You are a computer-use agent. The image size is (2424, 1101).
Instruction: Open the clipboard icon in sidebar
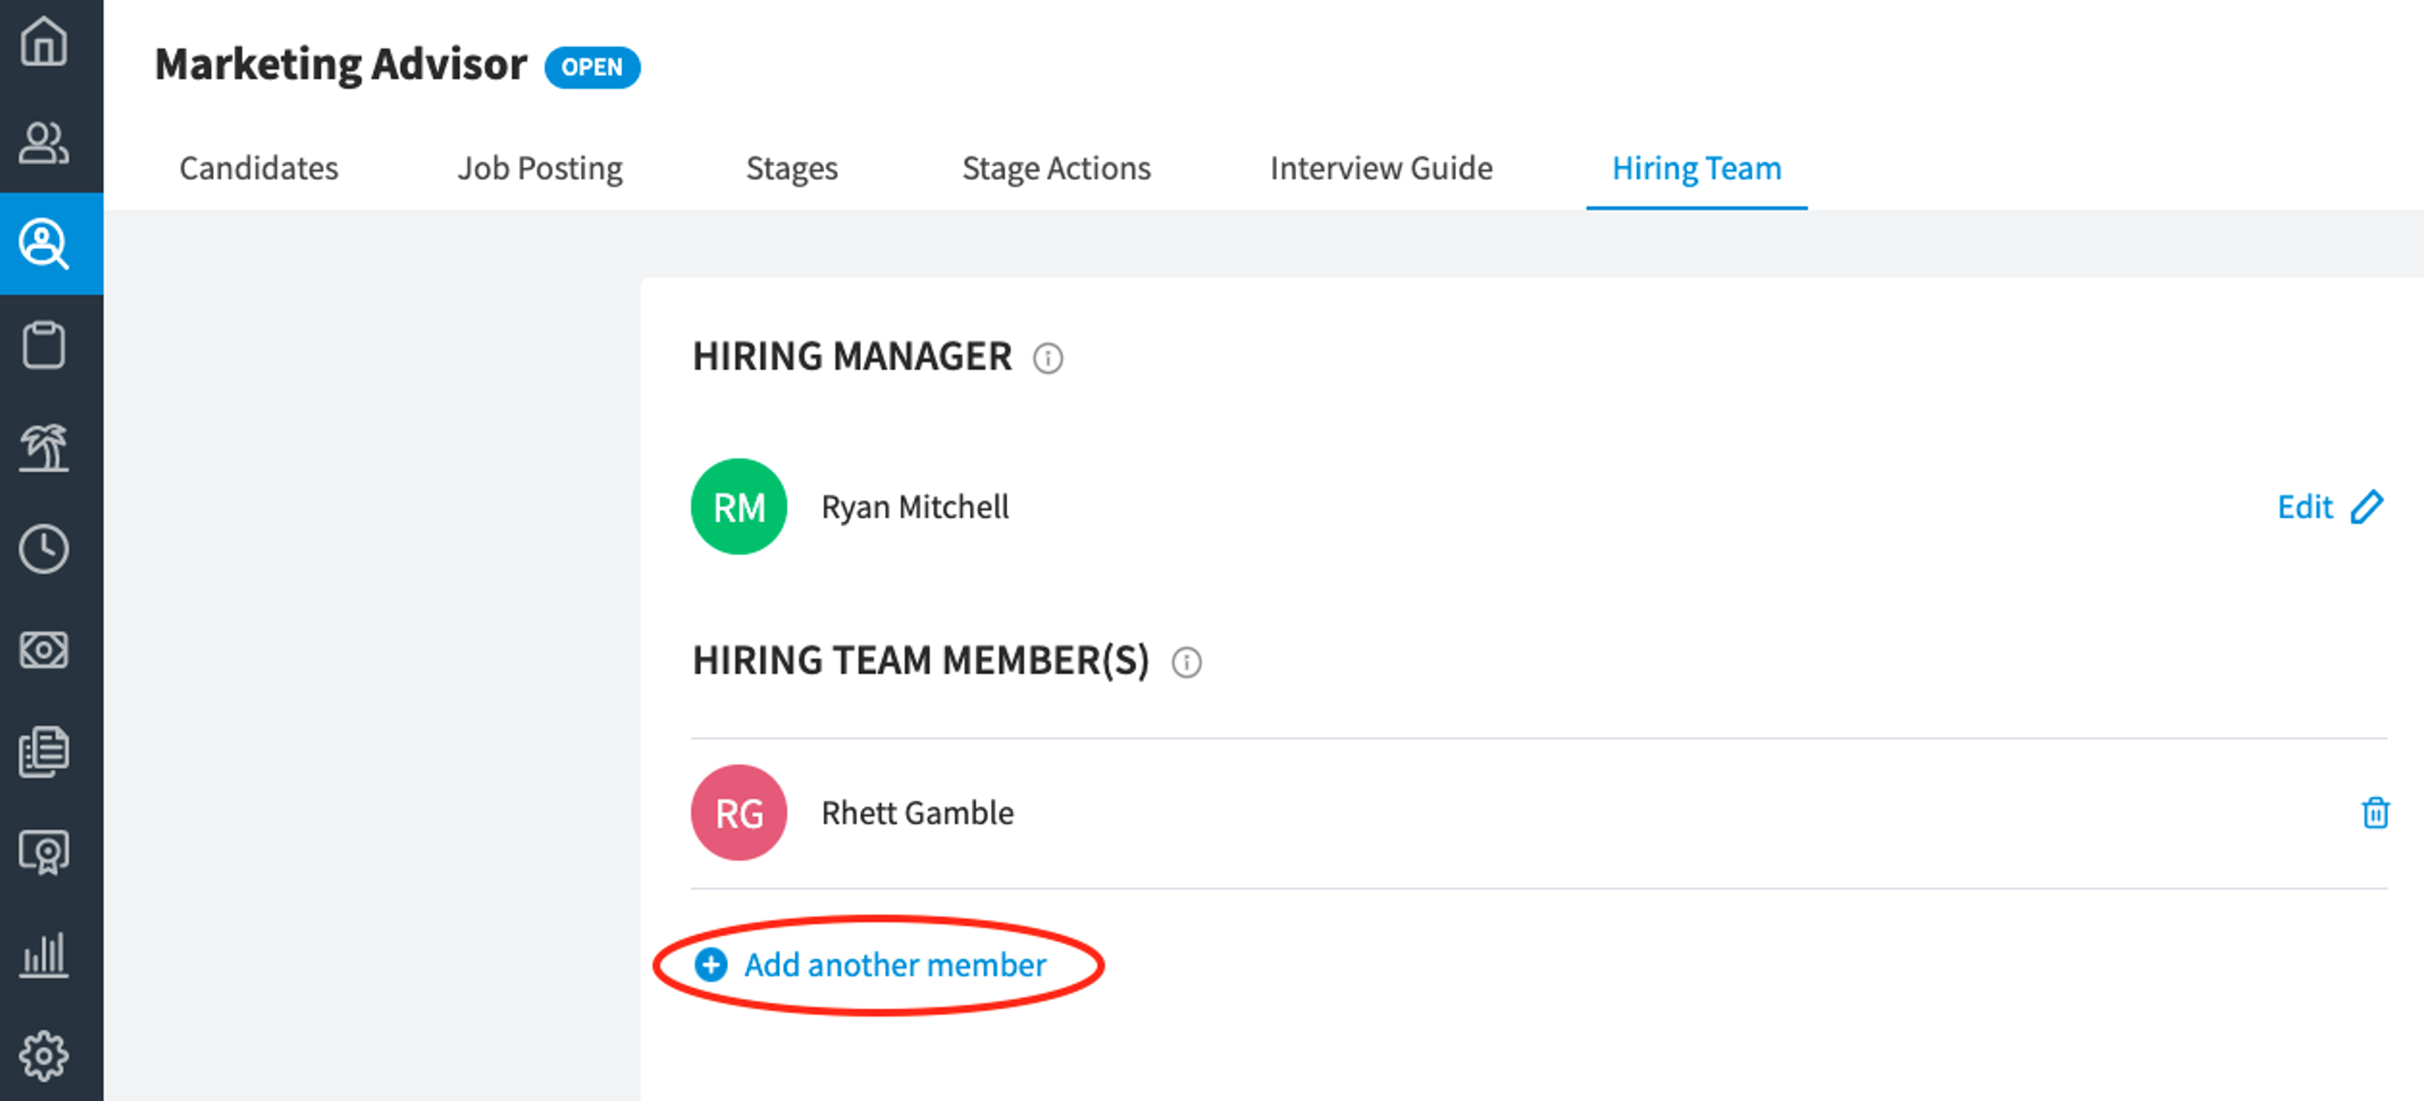[44, 345]
